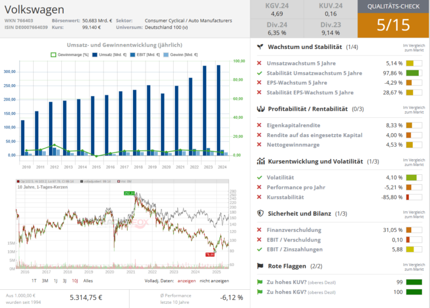Click the red X beside Umsatzwachstum 5 Jahre
Screen dimensions: 430x308
[259, 63]
